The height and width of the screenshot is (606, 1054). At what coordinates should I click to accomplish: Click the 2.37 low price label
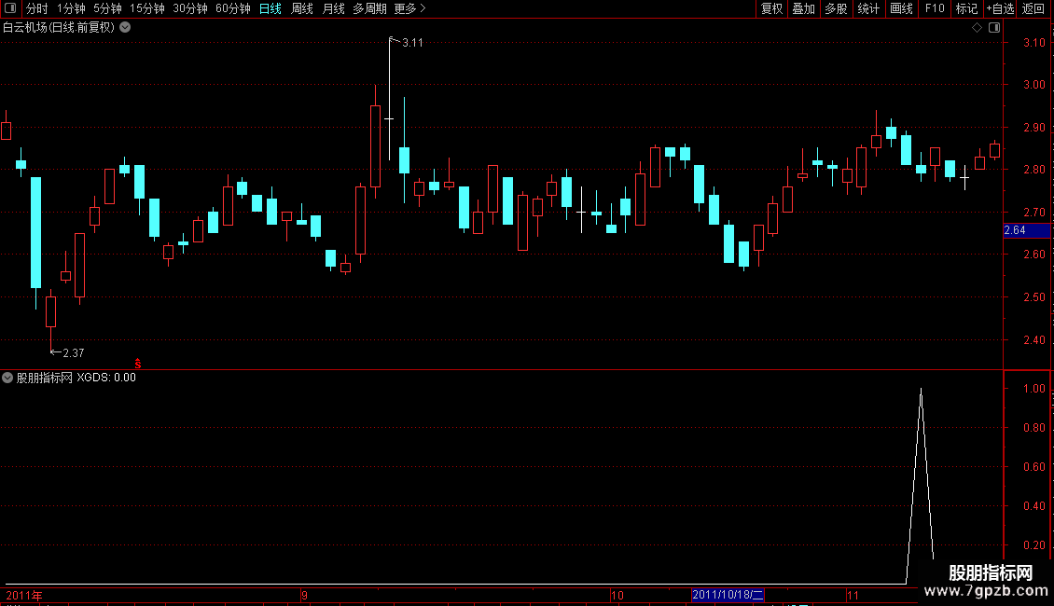(x=74, y=352)
